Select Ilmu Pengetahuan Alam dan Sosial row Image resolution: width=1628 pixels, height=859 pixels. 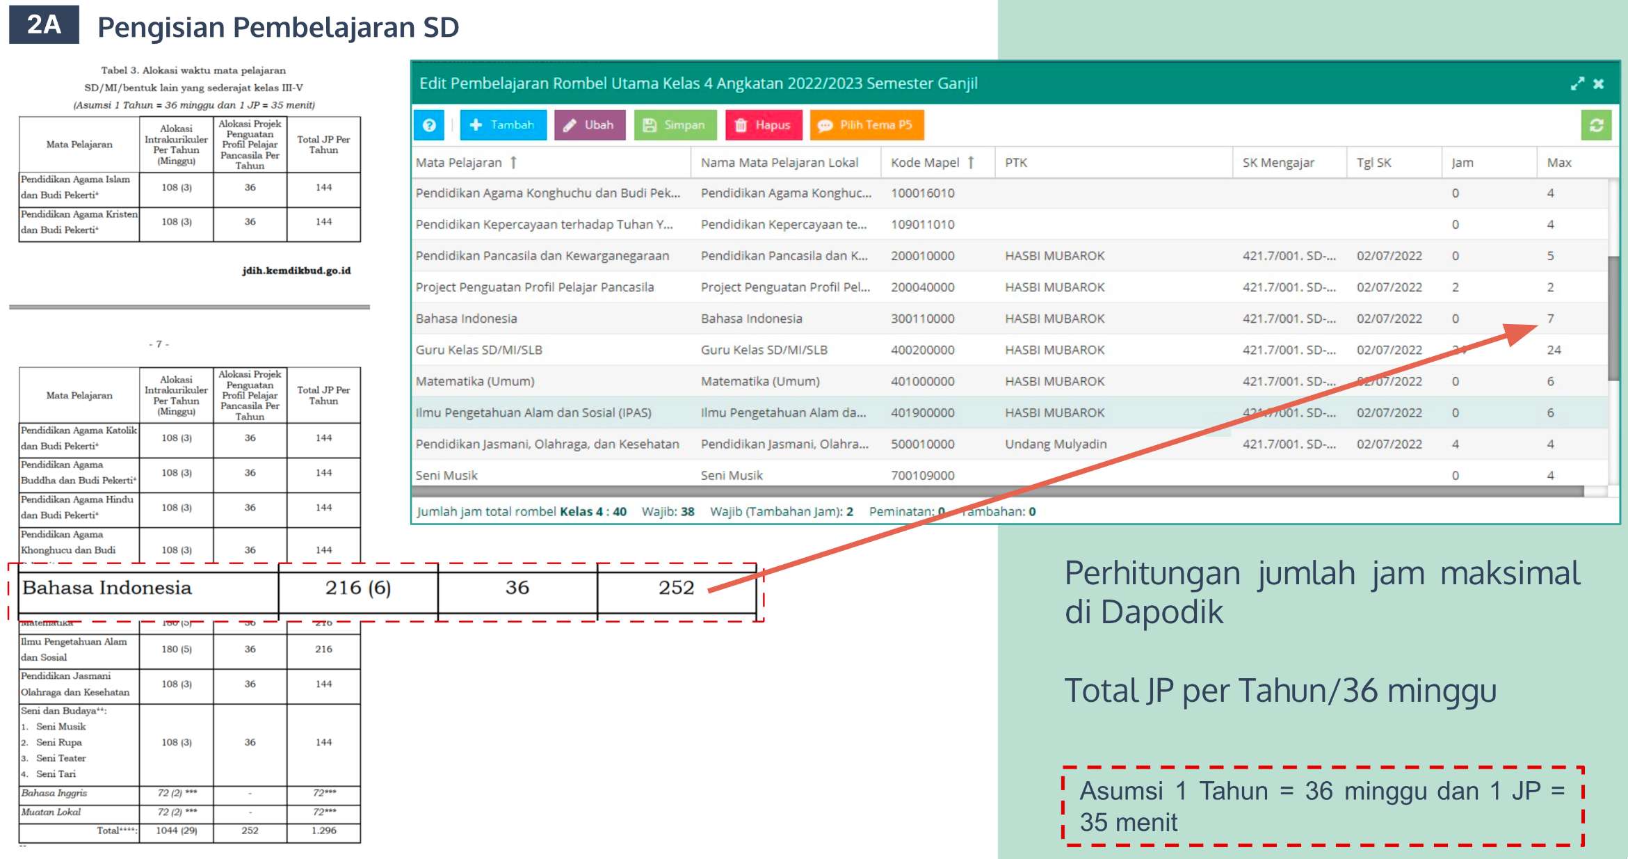pos(533,412)
